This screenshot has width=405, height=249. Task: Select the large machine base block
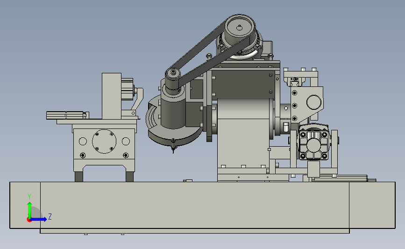click(x=203, y=205)
